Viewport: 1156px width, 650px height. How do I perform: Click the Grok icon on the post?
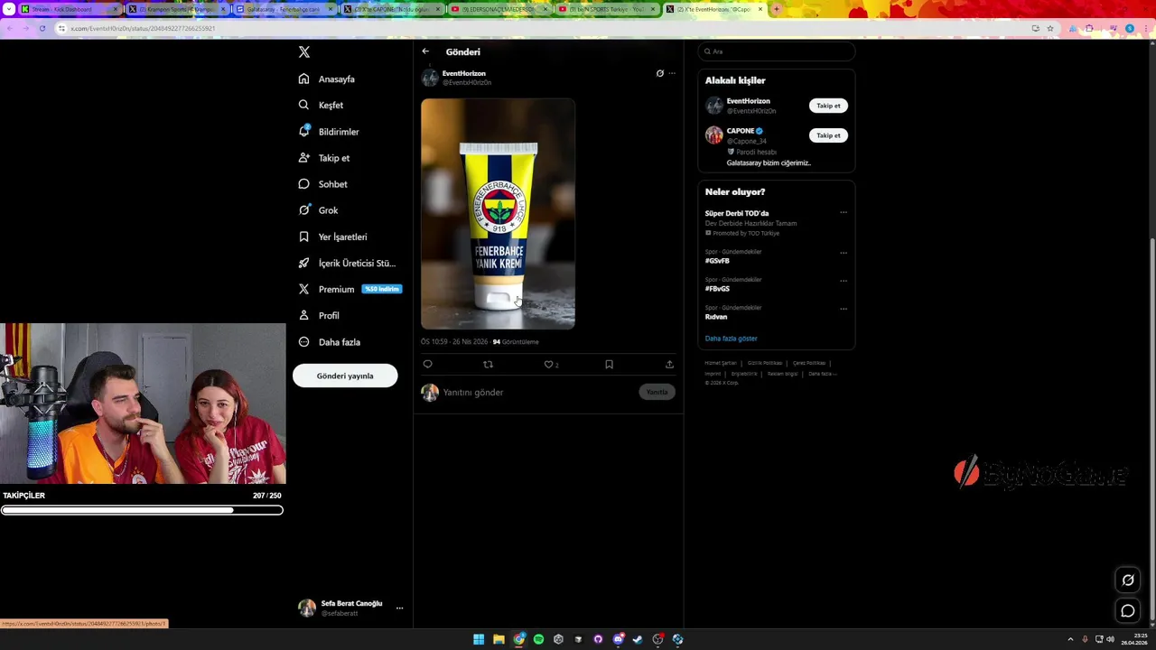pyautogui.click(x=659, y=73)
